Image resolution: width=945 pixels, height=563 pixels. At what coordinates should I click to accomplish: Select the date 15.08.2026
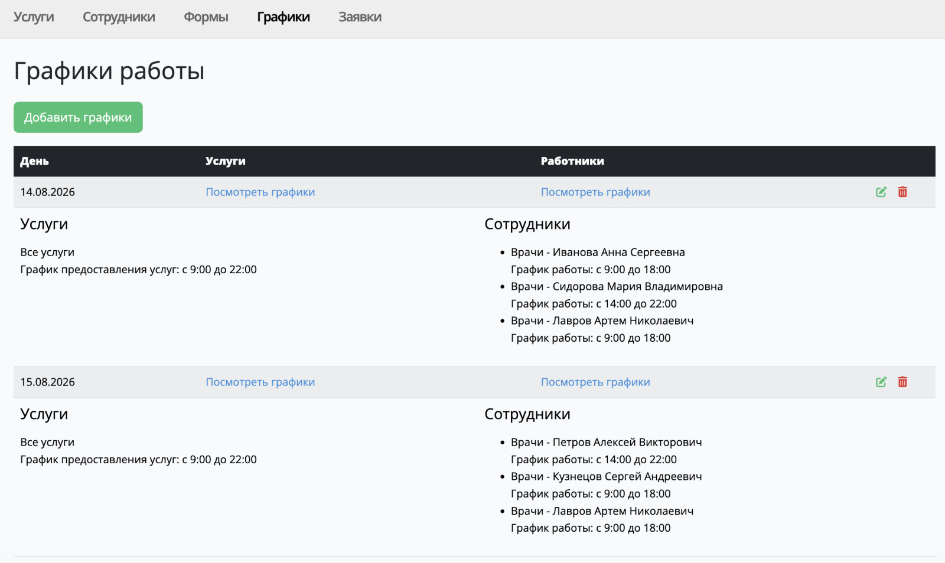tap(47, 382)
